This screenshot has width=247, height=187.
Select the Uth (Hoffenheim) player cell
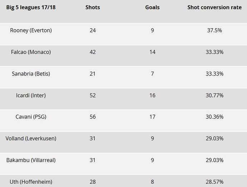coord(31,182)
